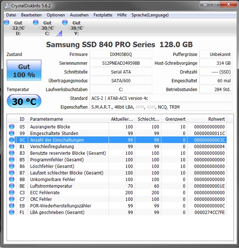Sort by Parametername column header
Viewport: 239px width, 248px height.
68,119
